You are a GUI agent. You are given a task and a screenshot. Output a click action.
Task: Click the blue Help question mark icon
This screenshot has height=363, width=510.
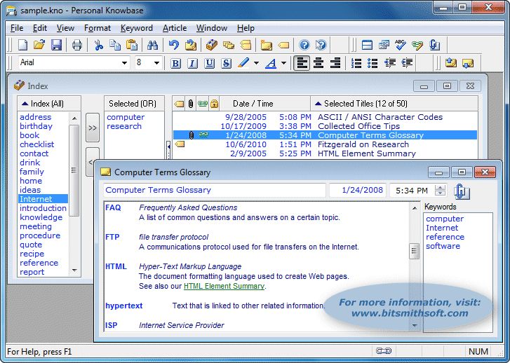(x=304, y=45)
